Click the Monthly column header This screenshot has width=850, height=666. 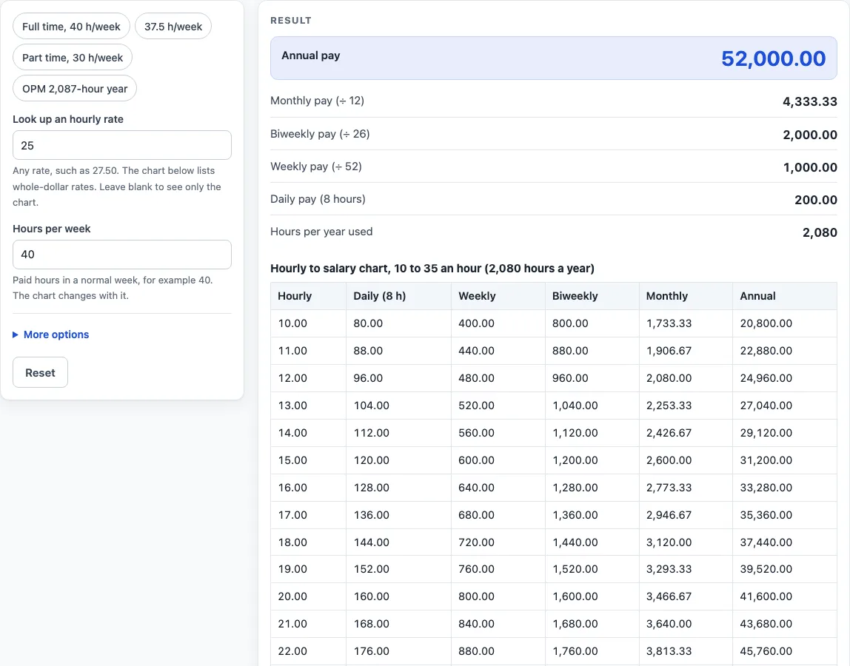(x=686, y=296)
